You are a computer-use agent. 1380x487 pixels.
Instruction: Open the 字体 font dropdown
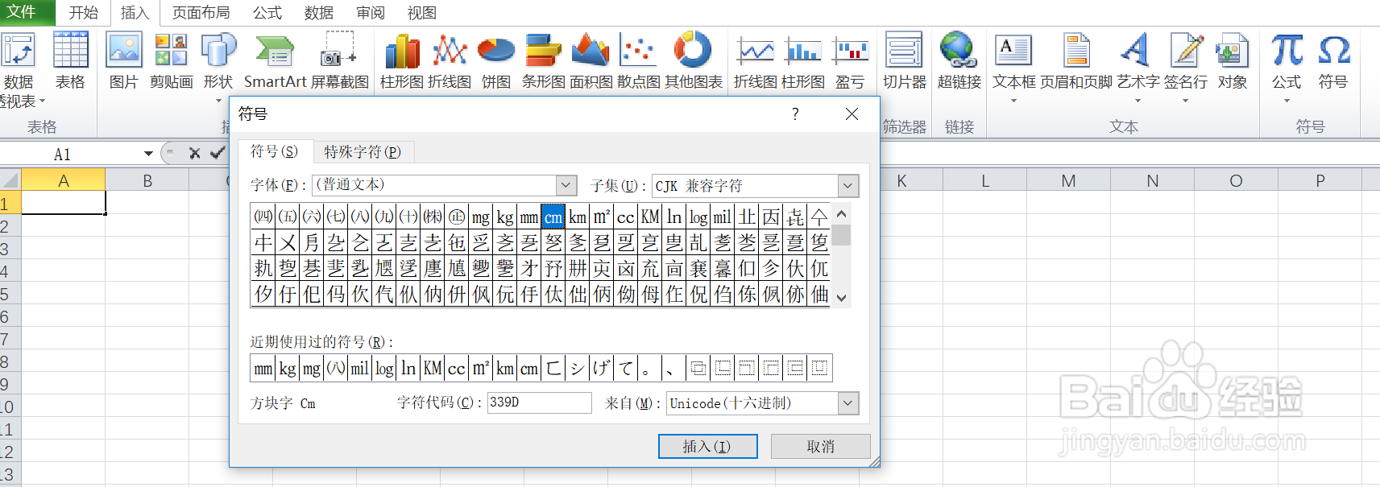tap(566, 185)
